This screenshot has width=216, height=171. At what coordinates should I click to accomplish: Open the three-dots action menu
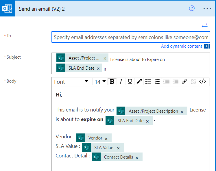click(x=207, y=8)
